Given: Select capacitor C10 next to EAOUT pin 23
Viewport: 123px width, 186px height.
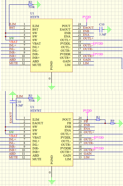Looking at the screenshot, I should 101,29.
